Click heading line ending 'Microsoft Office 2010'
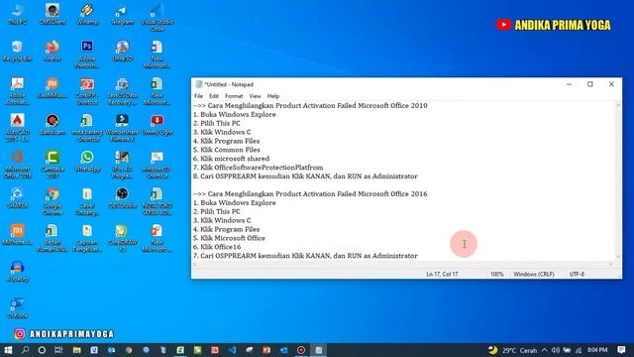This screenshot has height=357, width=634. (310, 106)
